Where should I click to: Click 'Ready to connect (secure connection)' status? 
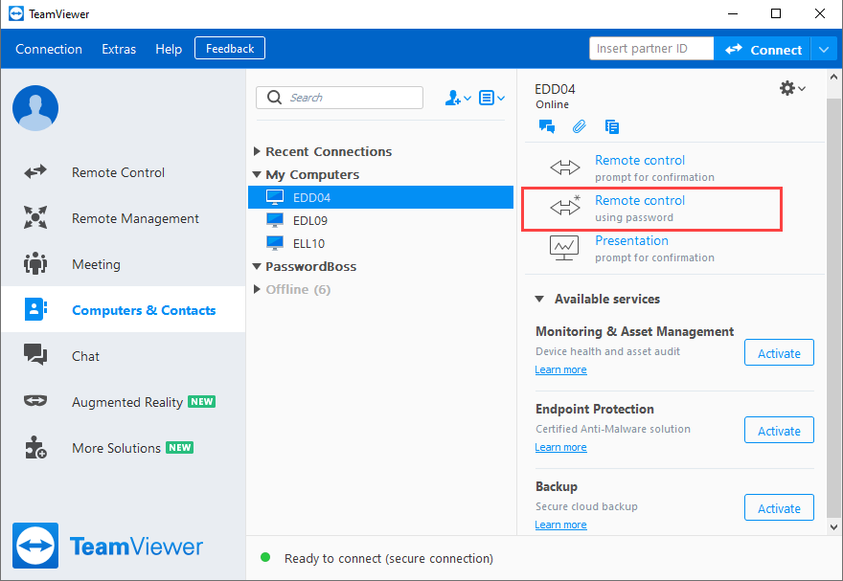389,558
